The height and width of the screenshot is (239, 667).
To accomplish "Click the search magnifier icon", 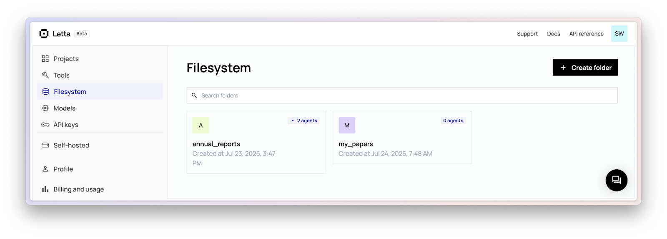I will pos(194,96).
